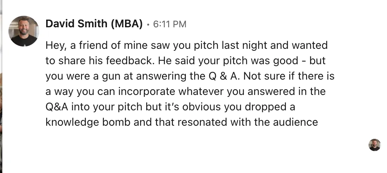Open David Smith's large profile photo
The image size is (387, 173).
[24, 31]
